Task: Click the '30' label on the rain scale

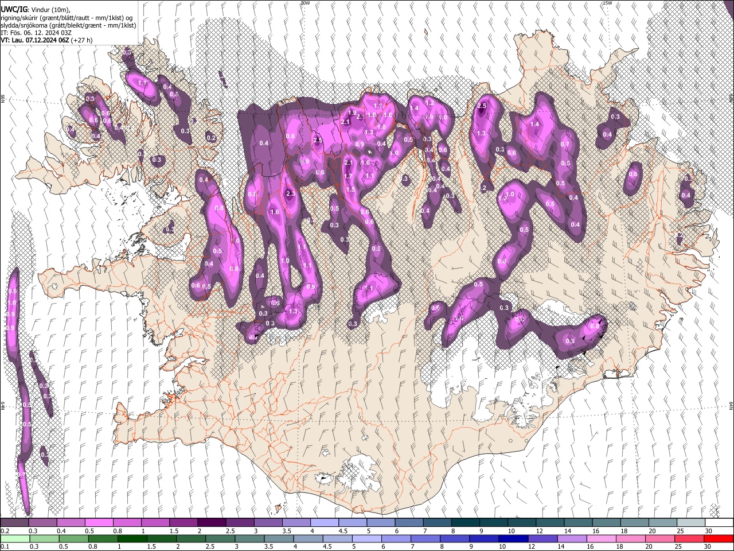Action: (709, 547)
